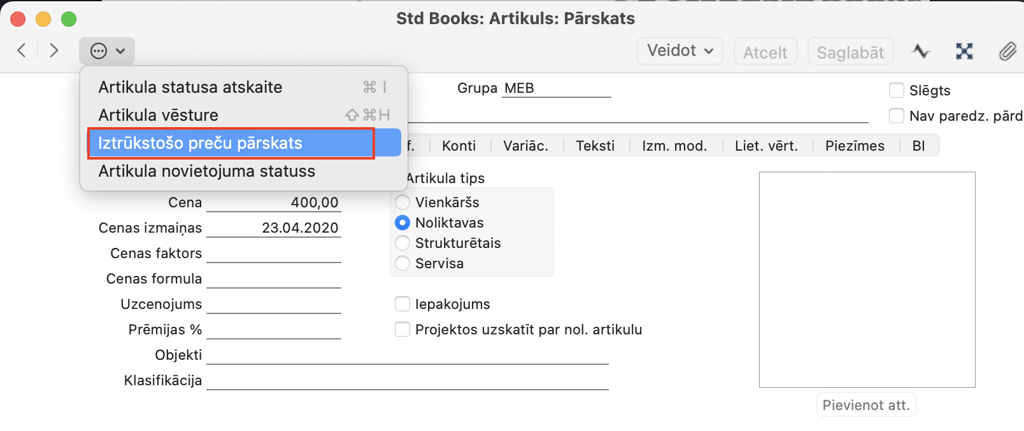Switch to the Piezīmes tab
This screenshot has height=431, width=1024.
855,146
